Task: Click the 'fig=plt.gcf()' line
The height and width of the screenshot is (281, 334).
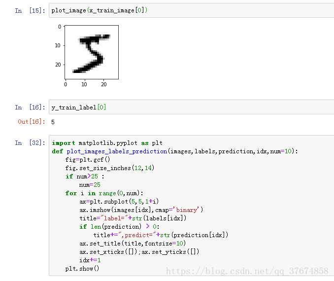Action: click(88, 160)
